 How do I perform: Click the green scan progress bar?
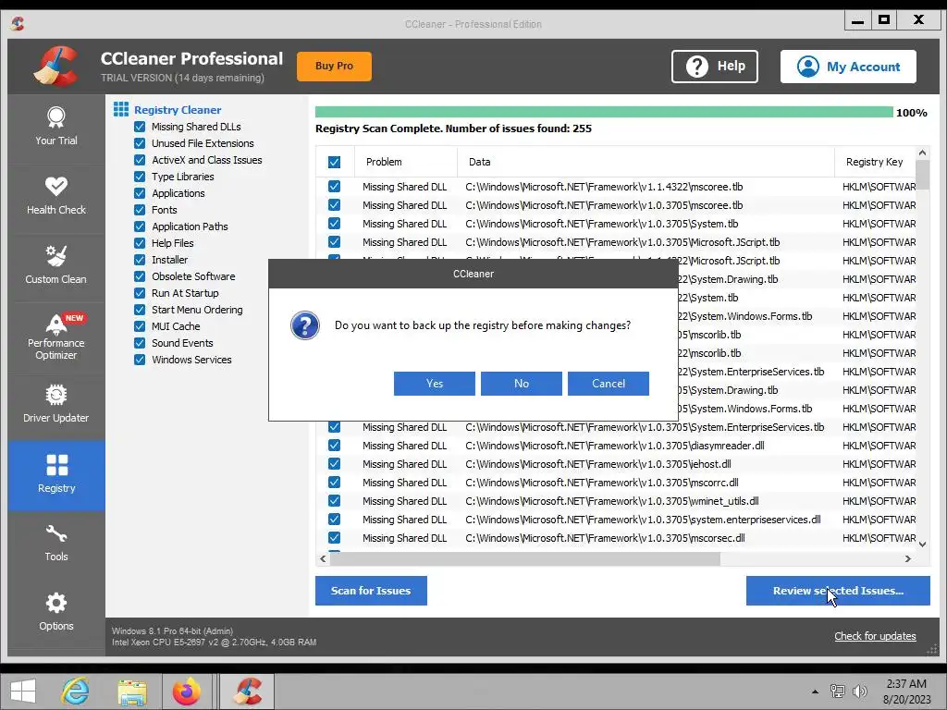(604, 112)
